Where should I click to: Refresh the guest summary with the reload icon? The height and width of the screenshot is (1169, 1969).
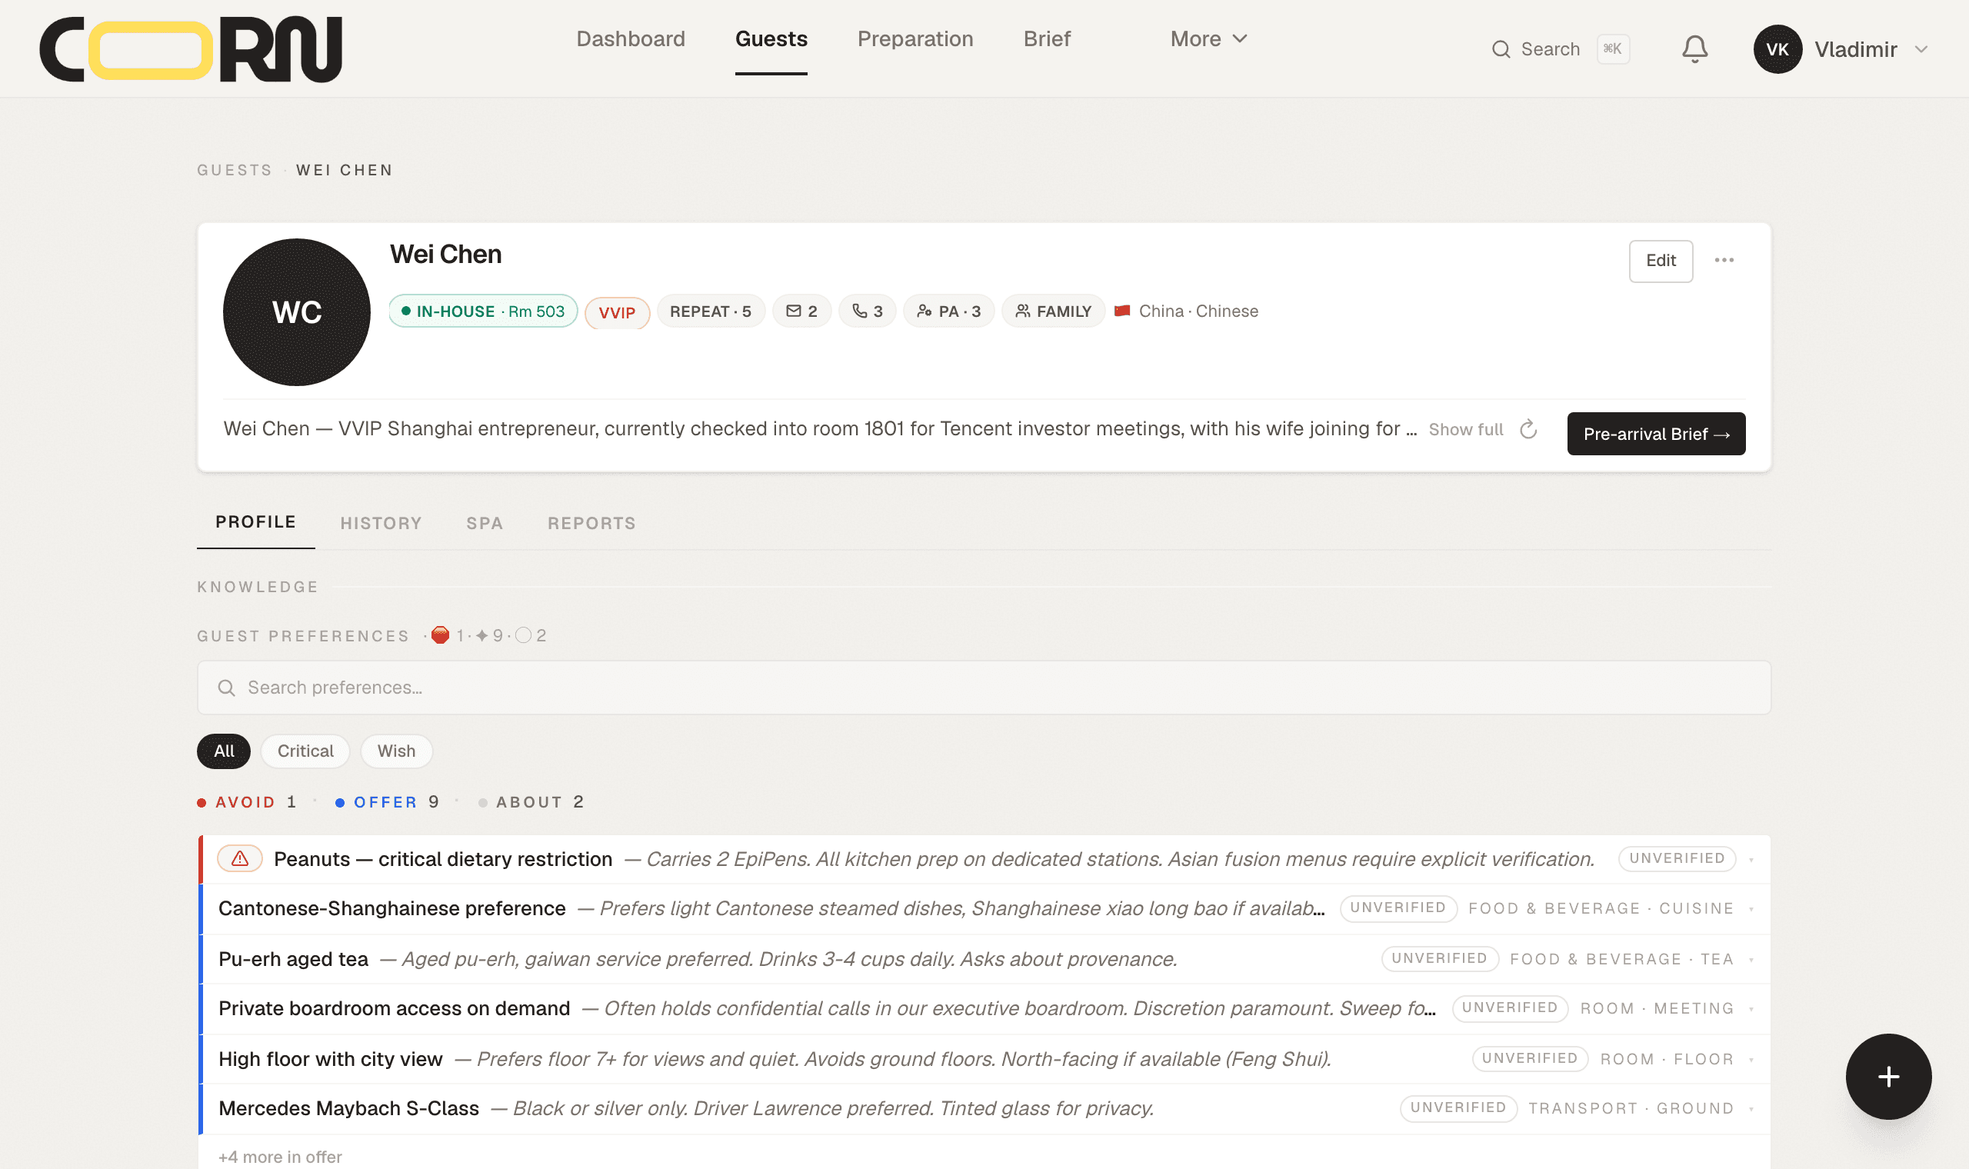1528,429
